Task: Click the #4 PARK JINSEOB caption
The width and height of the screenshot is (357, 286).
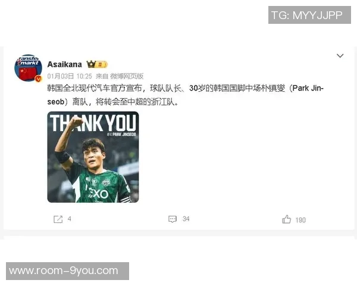Action: pyautogui.click(x=121, y=134)
